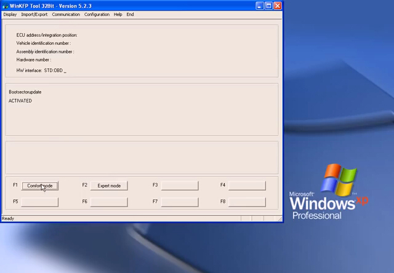Click the 'ACTIVATED' status text
Image resolution: width=394 pixels, height=273 pixels.
tap(20, 101)
